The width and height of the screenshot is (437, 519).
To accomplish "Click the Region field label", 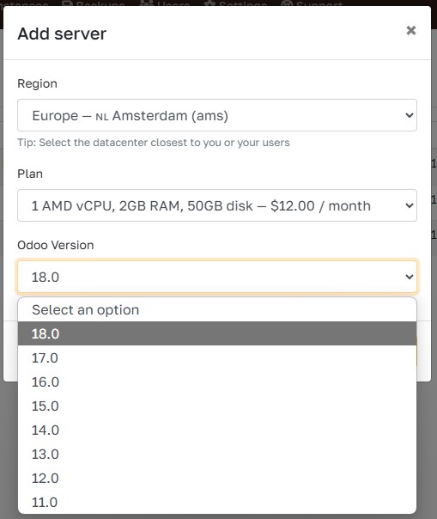I will click(x=38, y=83).
